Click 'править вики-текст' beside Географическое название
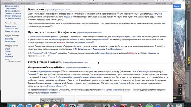Image resolution: width=191 pixels, height=107 pixels. [x=80, y=62]
